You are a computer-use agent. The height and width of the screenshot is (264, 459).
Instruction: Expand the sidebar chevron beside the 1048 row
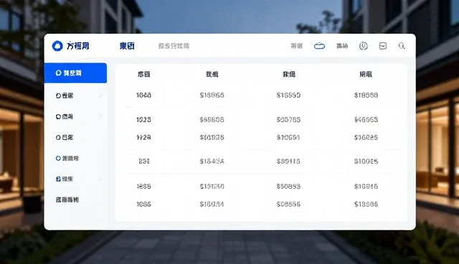click(100, 95)
